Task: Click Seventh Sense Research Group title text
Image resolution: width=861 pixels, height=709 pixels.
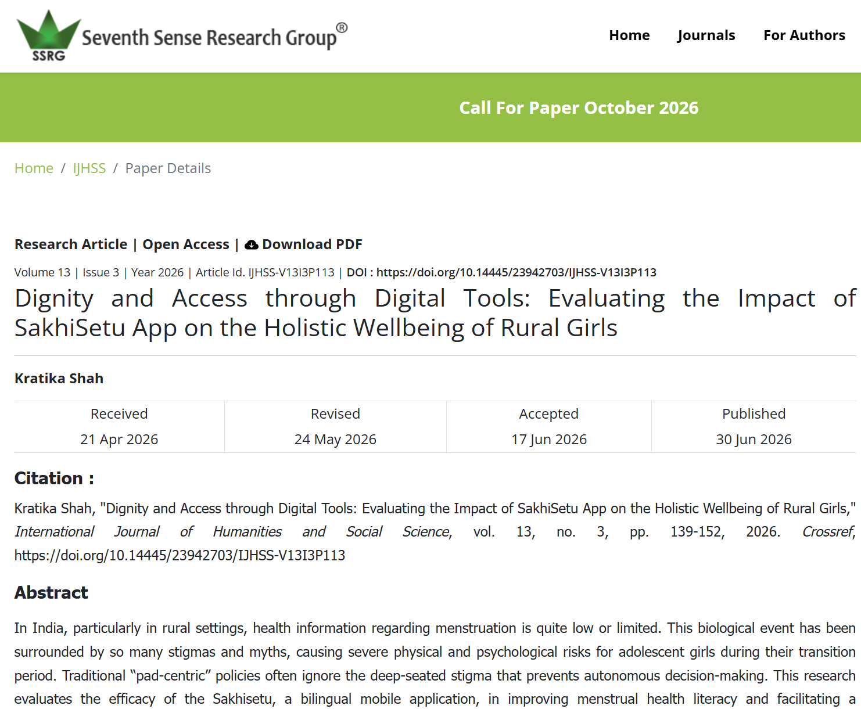Action: 214,37
